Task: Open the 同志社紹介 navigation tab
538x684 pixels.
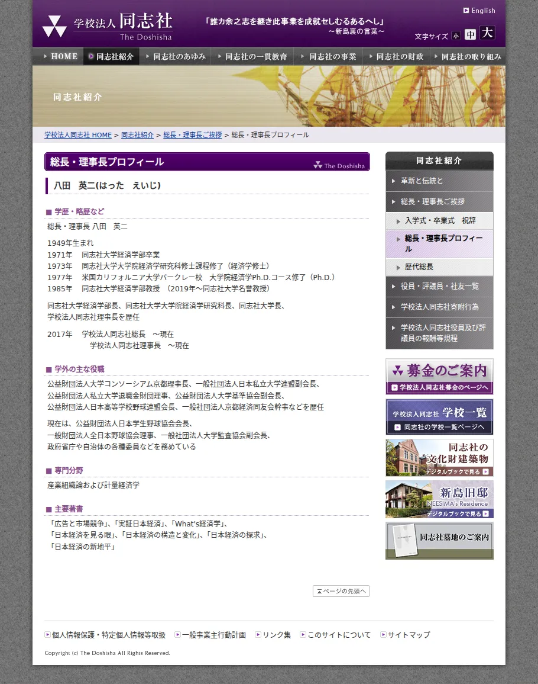Action: (x=111, y=56)
